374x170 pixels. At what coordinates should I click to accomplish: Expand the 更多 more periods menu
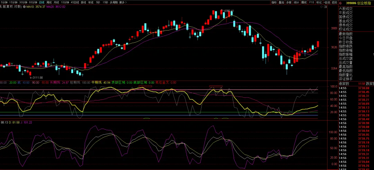(x=123, y=2)
